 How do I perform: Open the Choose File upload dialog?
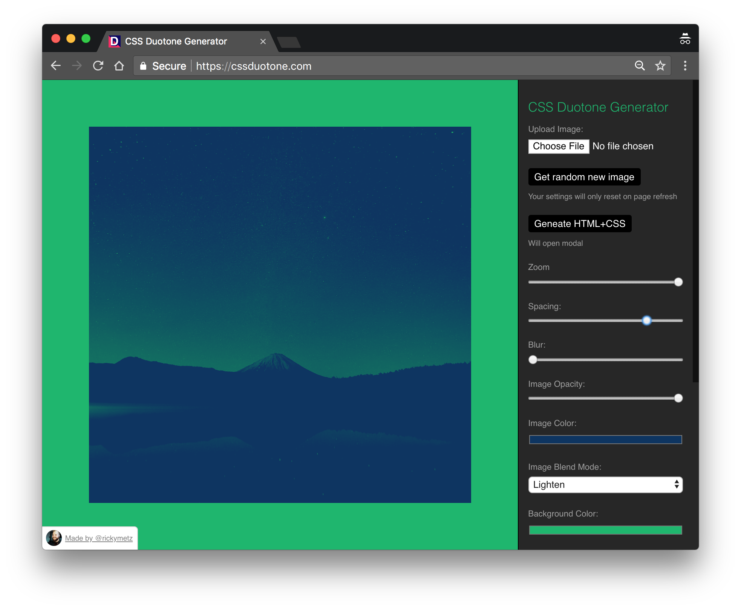point(559,146)
